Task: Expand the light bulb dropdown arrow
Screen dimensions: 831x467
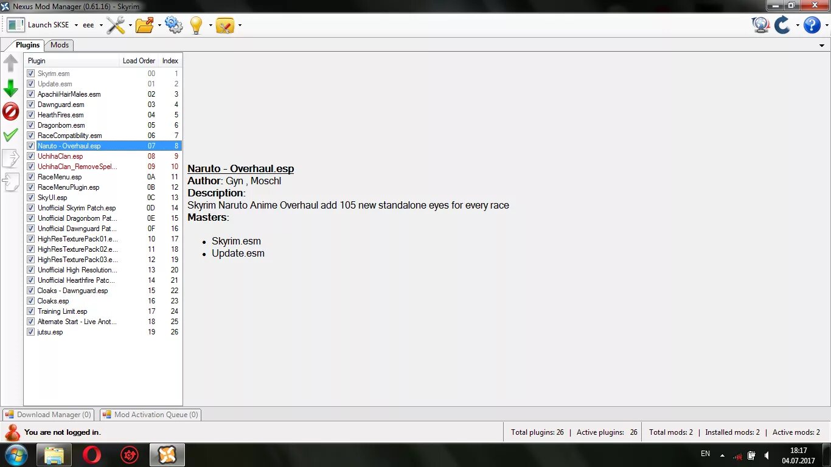Action: click(210, 26)
